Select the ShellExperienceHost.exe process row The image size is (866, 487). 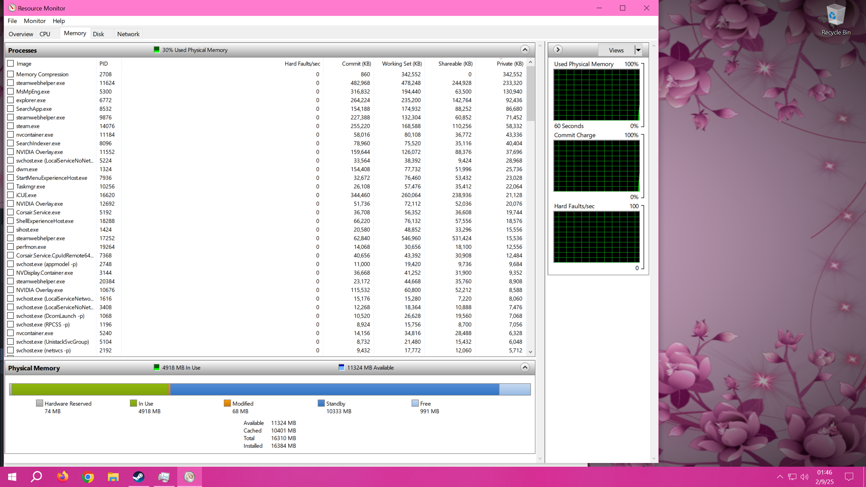266,221
